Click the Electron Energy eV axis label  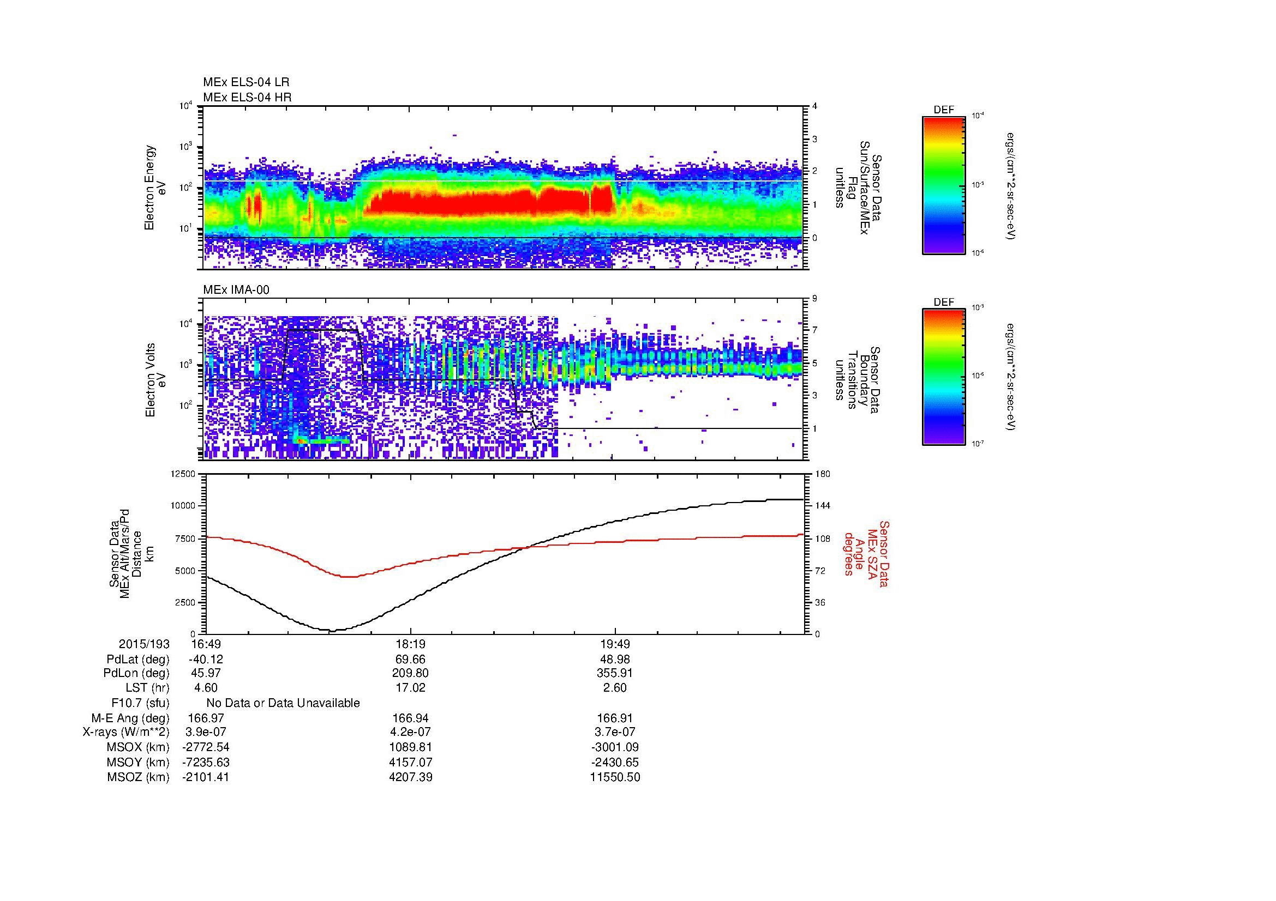point(155,188)
